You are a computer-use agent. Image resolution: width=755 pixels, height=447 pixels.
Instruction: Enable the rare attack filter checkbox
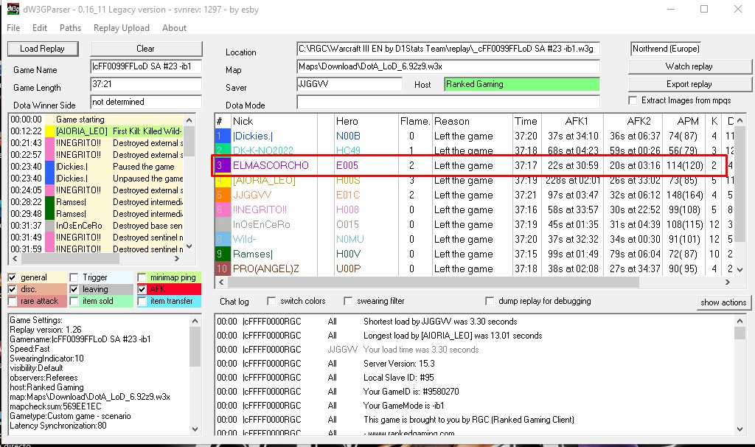(13, 301)
